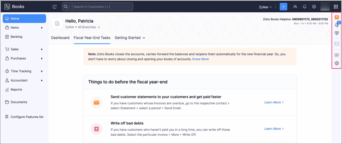Click the blue plus quick-create button
The image size is (342, 144).
(283, 7)
